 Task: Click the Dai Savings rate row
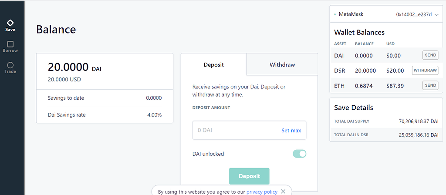pos(105,115)
